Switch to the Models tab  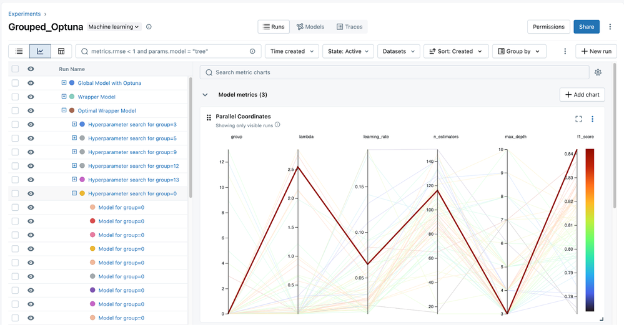310,27
